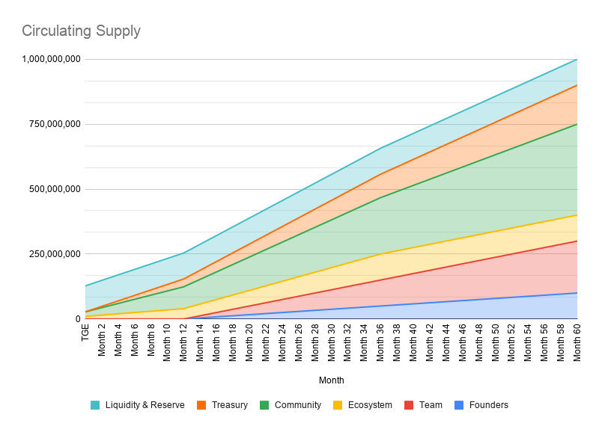This screenshot has width=599, height=432.
Task: Select the Month horizontal axis title
Action: pyautogui.click(x=331, y=380)
